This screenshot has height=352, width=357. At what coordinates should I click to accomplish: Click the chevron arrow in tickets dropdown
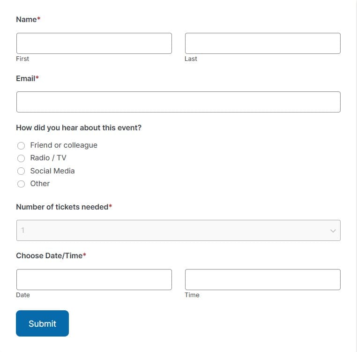tap(333, 231)
